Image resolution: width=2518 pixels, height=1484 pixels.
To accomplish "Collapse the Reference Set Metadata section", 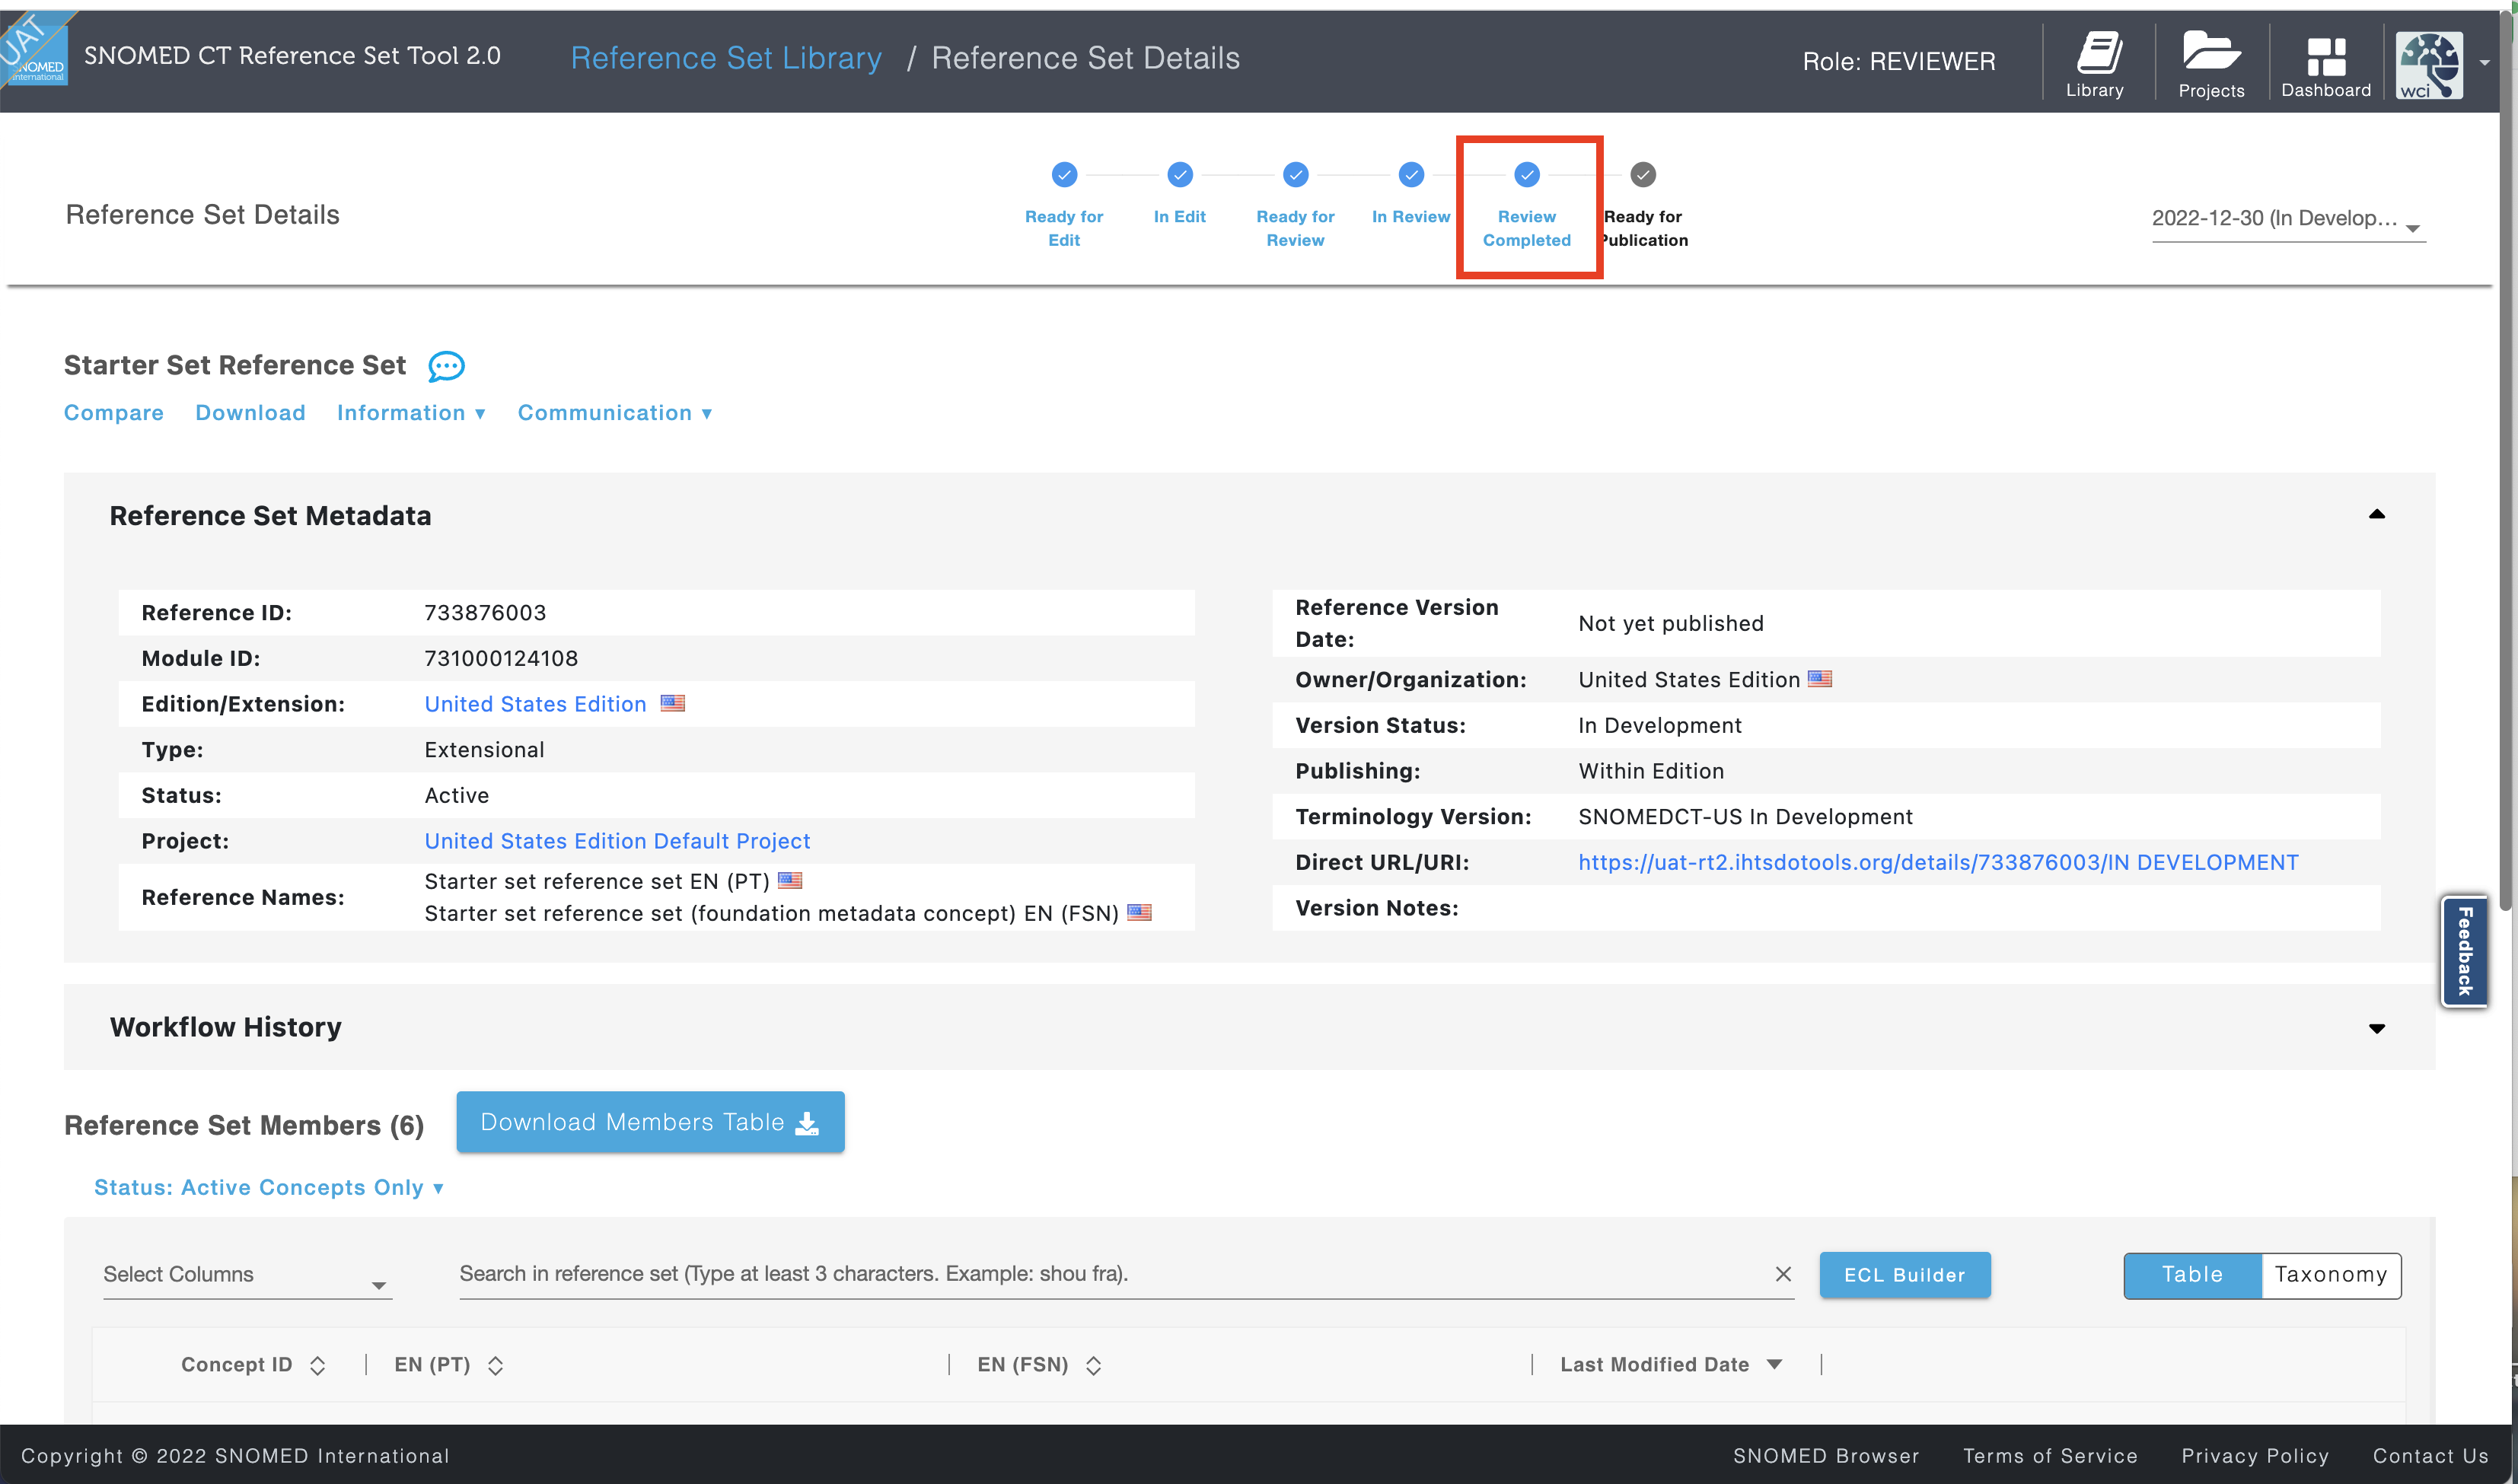I will coord(2376,514).
